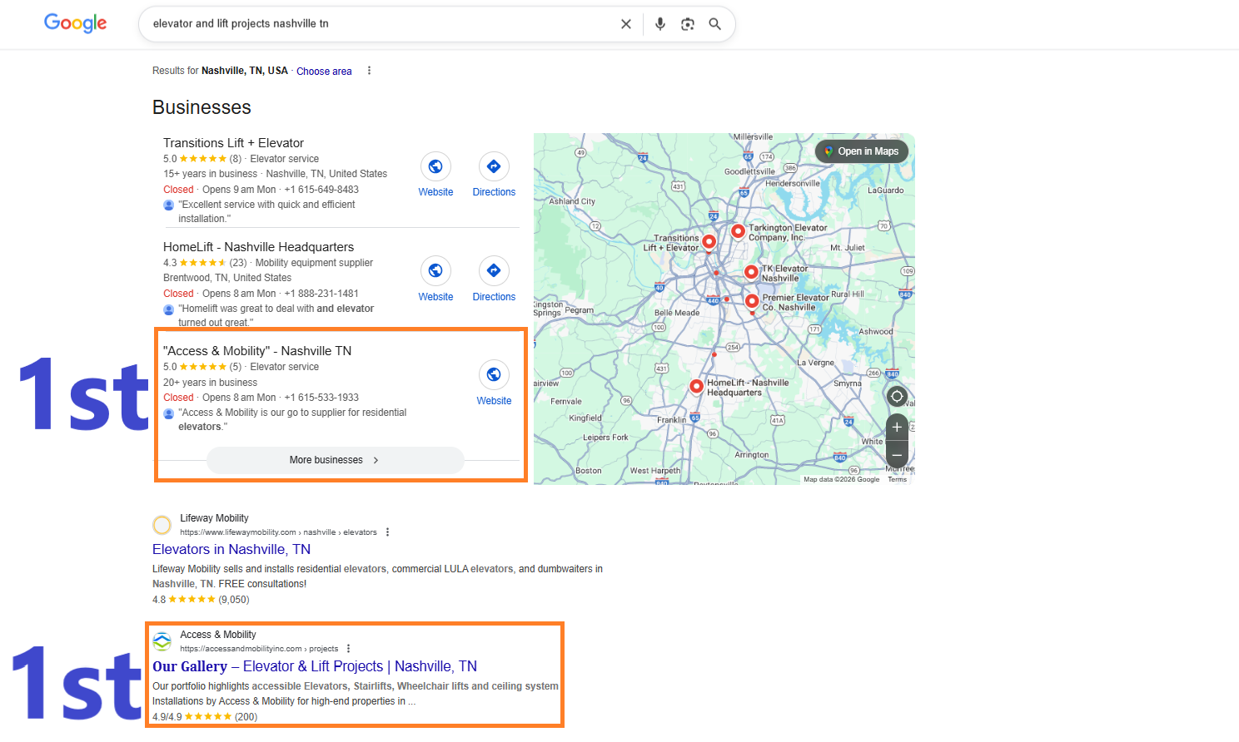Image resolution: width=1239 pixels, height=742 pixels.
Task: Click Transitions Lift + Elevator Website globe icon
Action: [435, 166]
